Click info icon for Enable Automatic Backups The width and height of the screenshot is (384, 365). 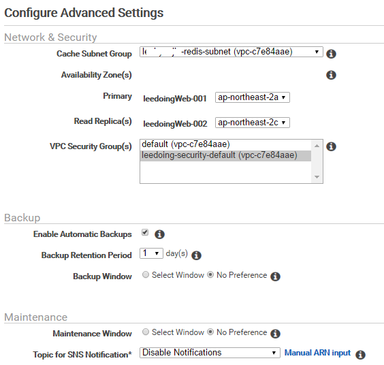tap(159, 234)
